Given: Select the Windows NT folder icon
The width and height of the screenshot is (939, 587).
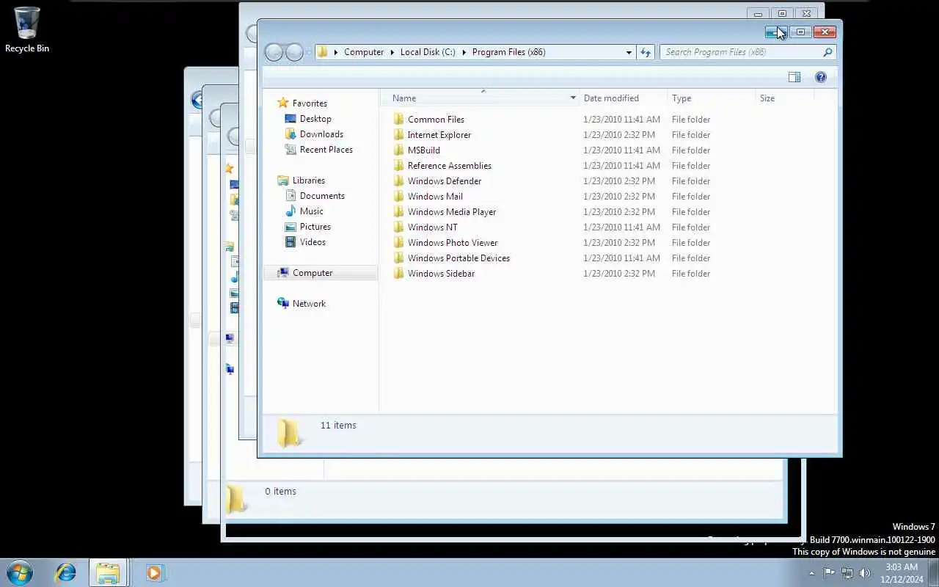Looking at the screenshot, I should click(398, 227).
